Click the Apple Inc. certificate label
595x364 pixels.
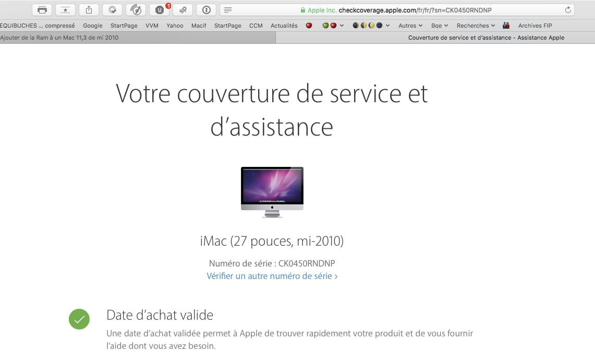coord(322,10)
